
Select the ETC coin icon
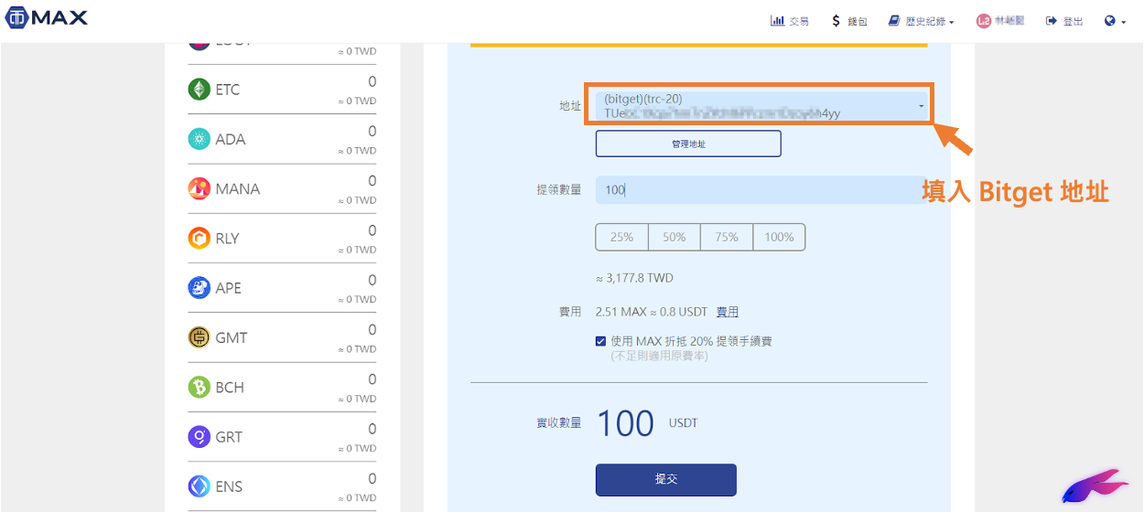(199, 90)
